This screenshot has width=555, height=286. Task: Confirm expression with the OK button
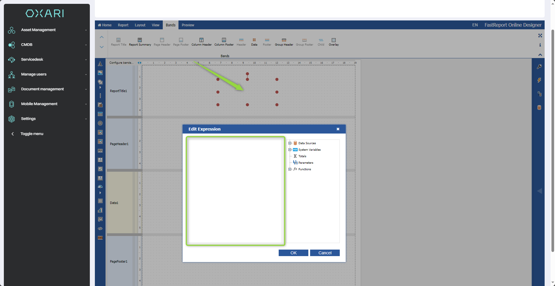[293, 253]
